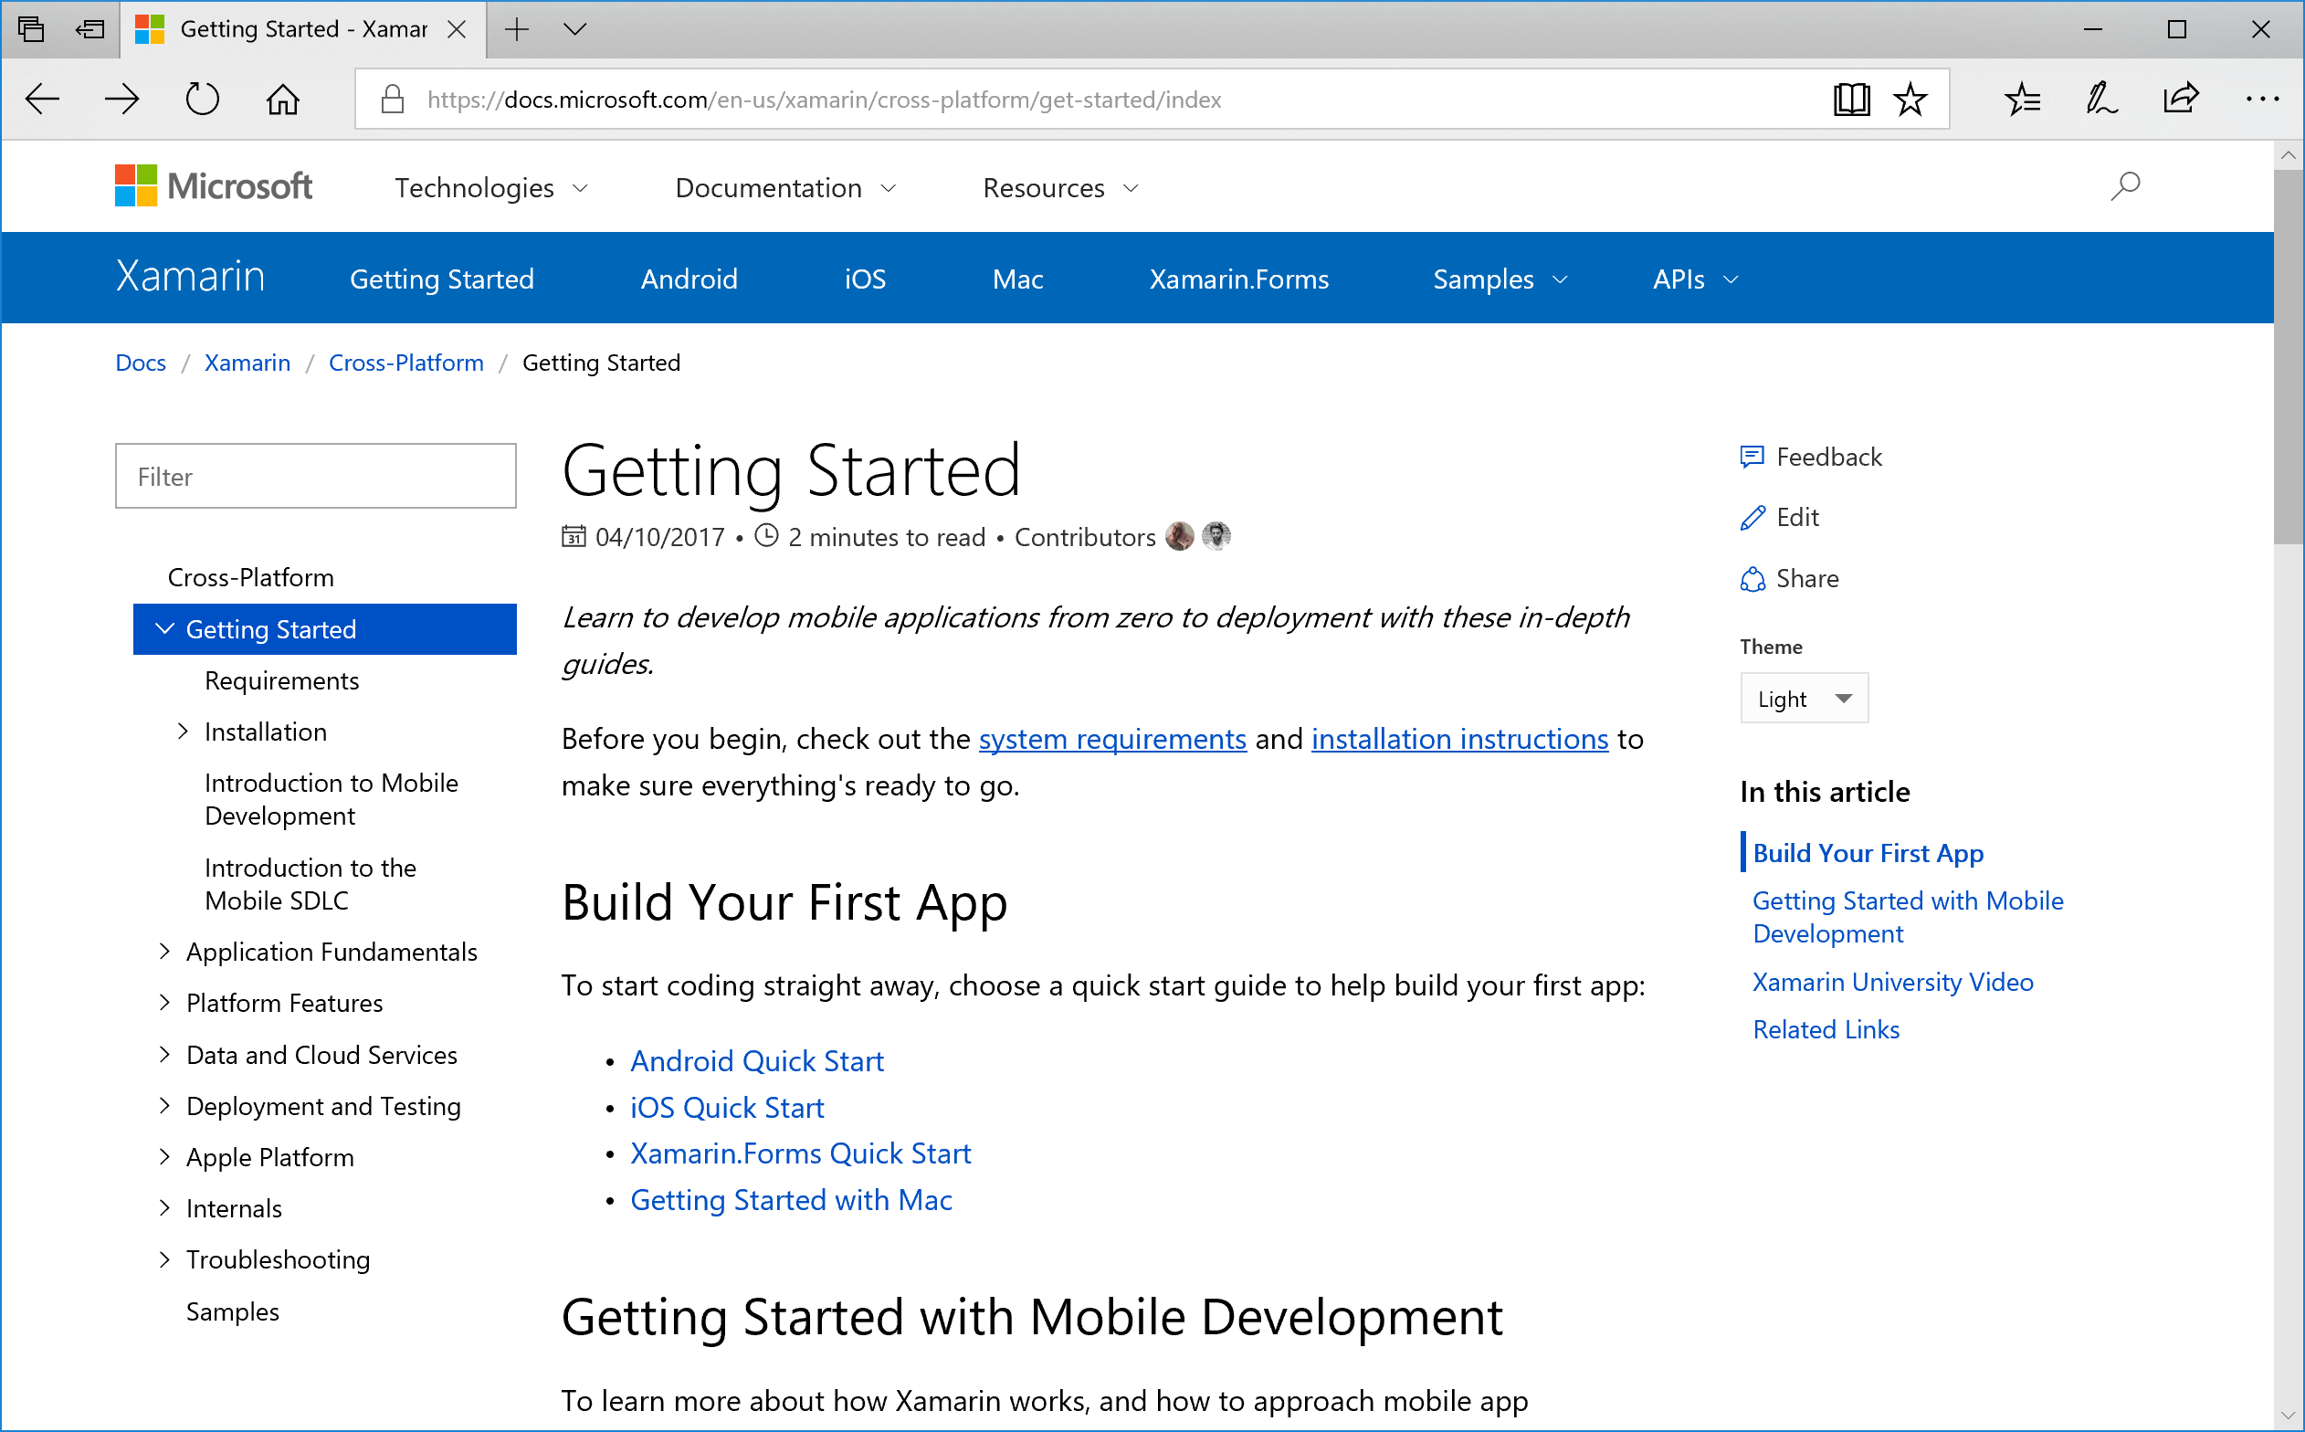Image resolution: width=2305 pixels, height=1432 pixels.
Task: Open the Hub favorites list icon
Action: [2022, 100]
